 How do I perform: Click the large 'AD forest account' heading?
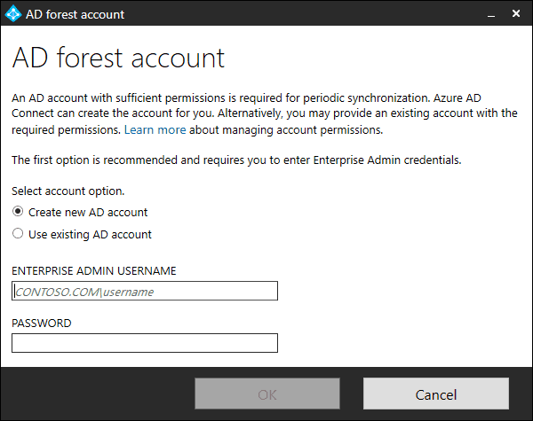pyautogui.click(x=118, y=58)
